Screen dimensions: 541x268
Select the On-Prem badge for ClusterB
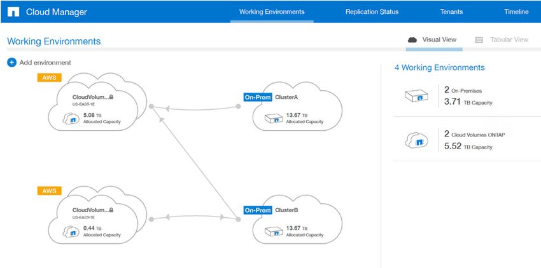pos(258,210)
